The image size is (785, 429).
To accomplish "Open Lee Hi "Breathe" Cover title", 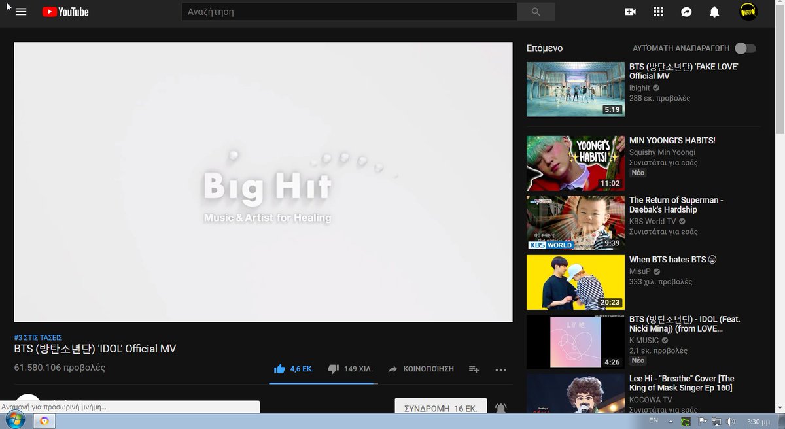I will click(x=682, y=383).
